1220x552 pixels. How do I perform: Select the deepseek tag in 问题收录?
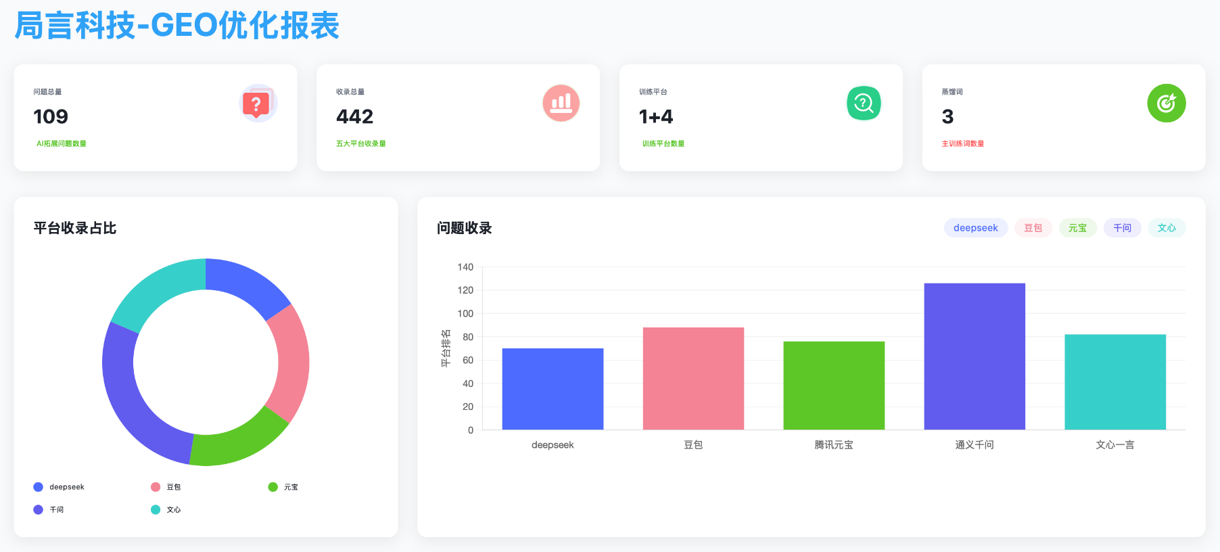(x=975, y=228)
